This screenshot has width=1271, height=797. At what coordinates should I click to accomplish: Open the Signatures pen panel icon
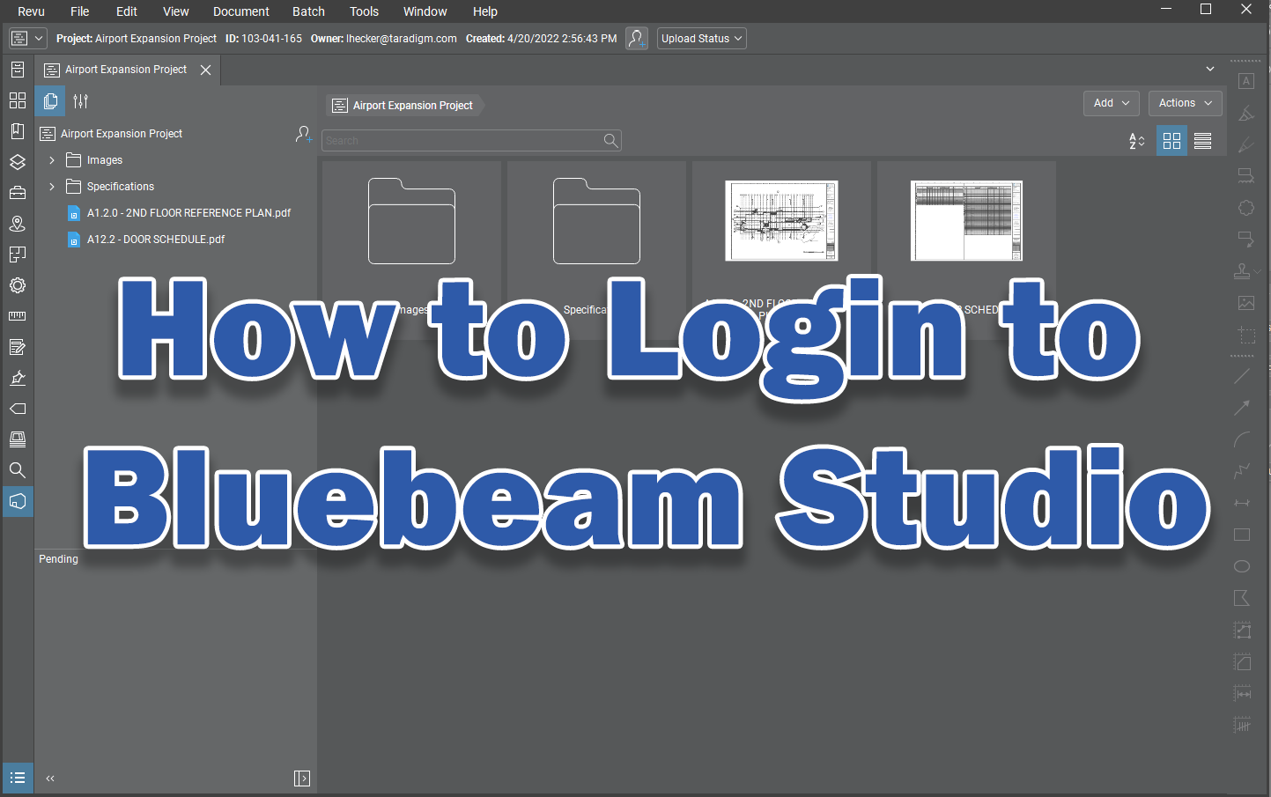tap(17, 378)
